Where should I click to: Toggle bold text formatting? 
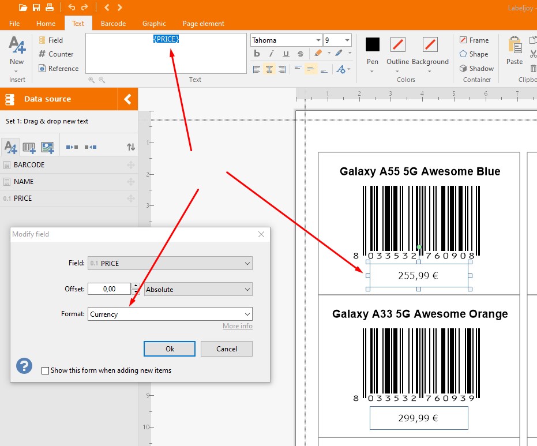tap(257, 54)
